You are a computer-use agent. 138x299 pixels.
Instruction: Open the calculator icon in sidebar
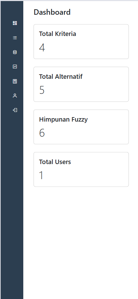pyautogui.click(x=15, y=82)
